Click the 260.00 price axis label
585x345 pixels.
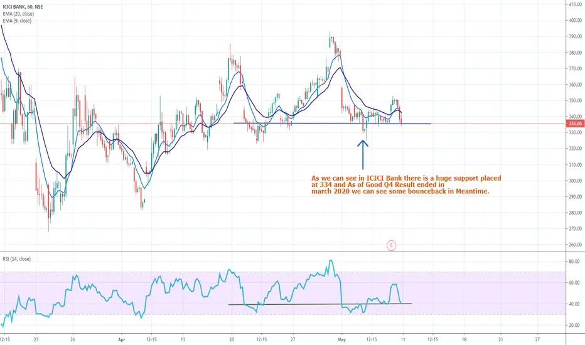click(x=575, y=245)
